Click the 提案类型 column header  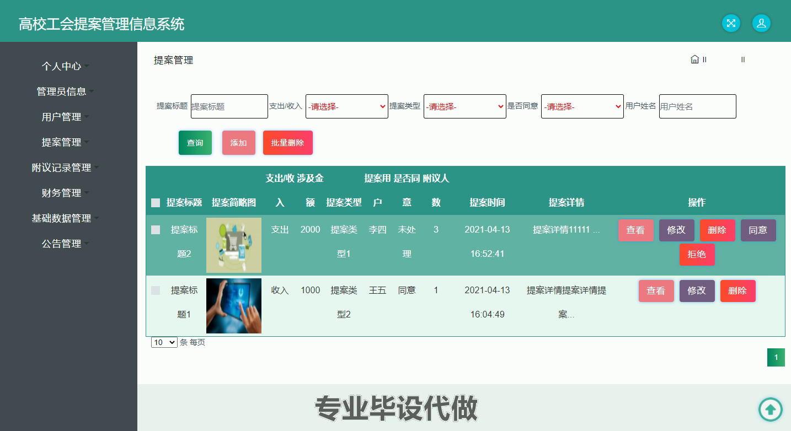344,203
